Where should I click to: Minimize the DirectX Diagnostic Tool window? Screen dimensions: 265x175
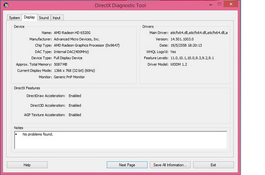click(x=211, y=4)
